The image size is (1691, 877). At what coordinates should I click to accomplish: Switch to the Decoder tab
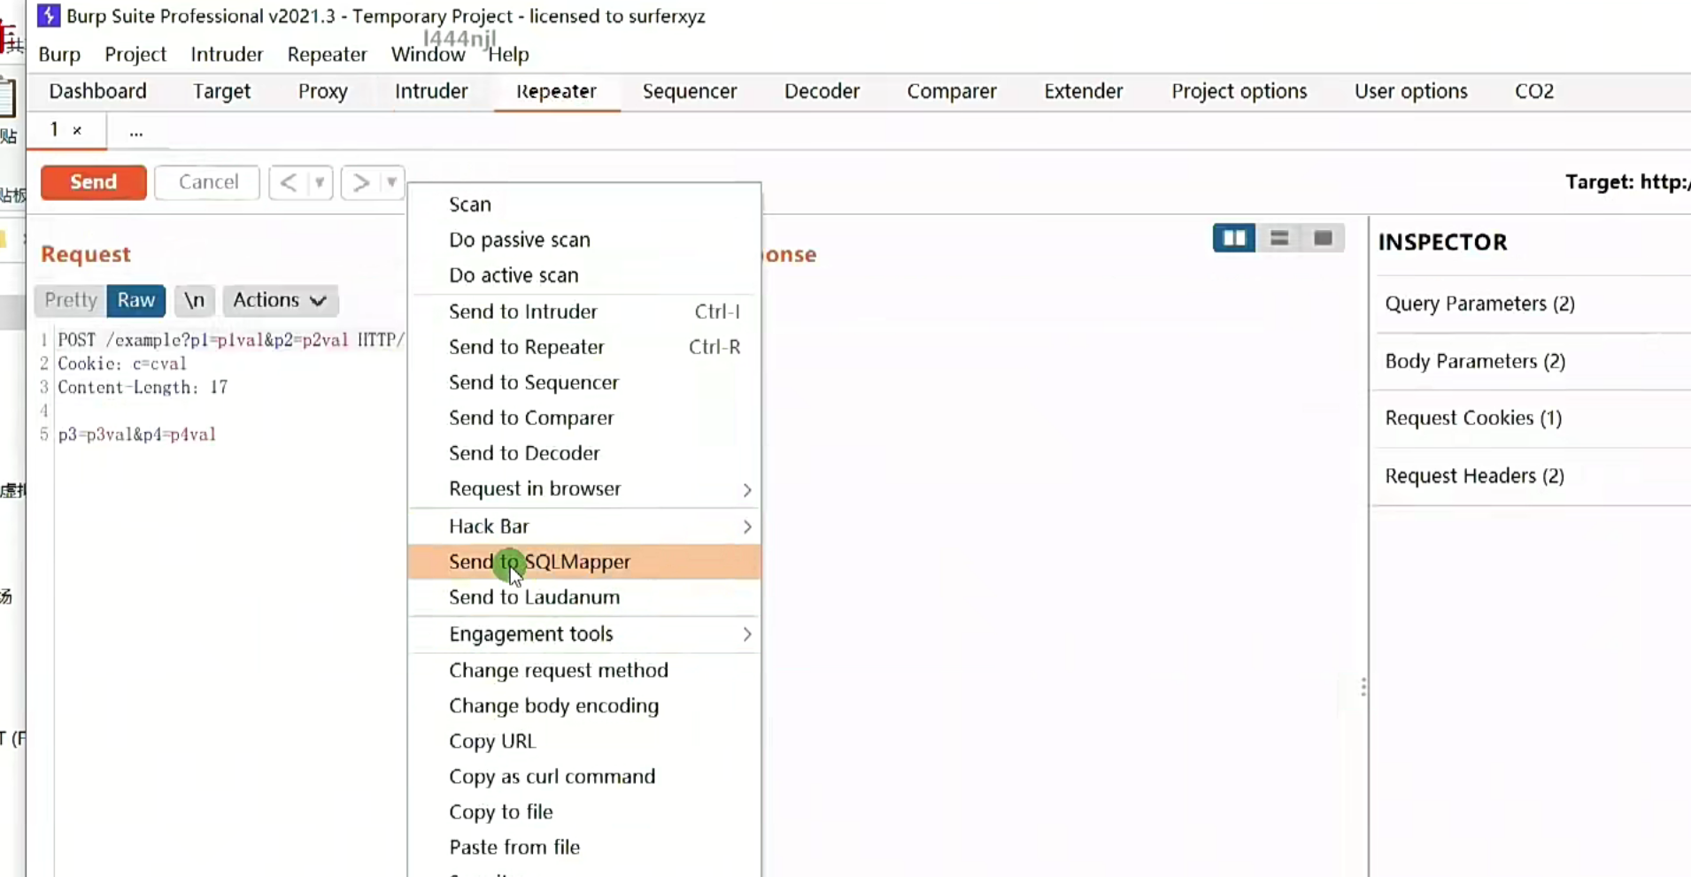click(822, 91)
